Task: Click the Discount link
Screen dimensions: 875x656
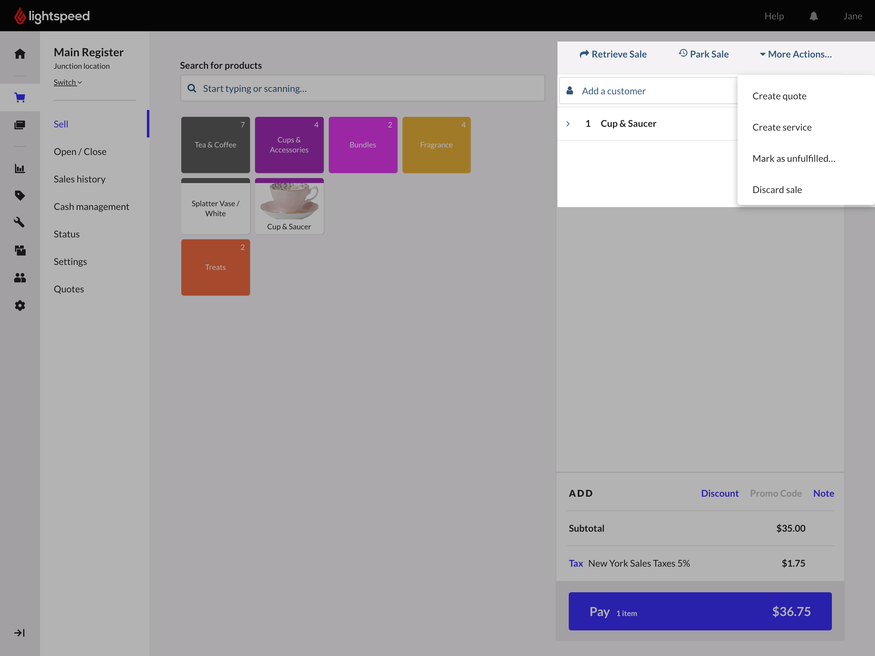Action: (720, 493)
